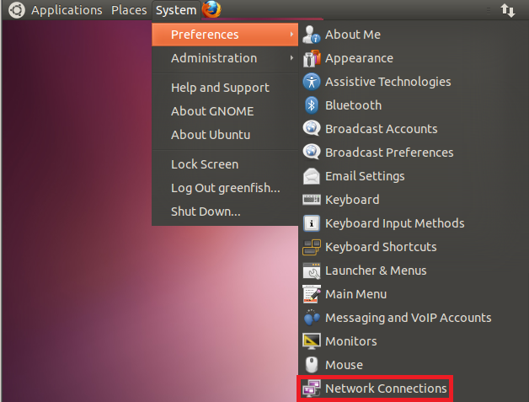
Task: Click the Monitors display icon
Action: 311,341
